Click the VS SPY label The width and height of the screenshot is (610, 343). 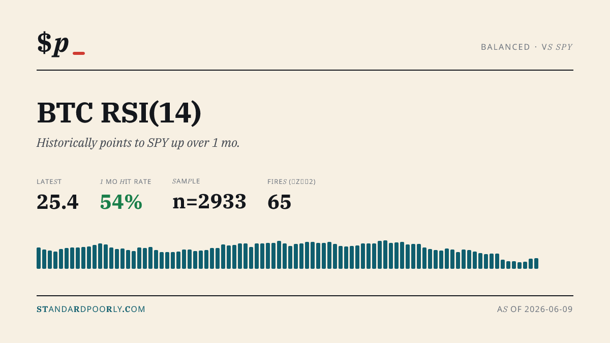(557, 47)
